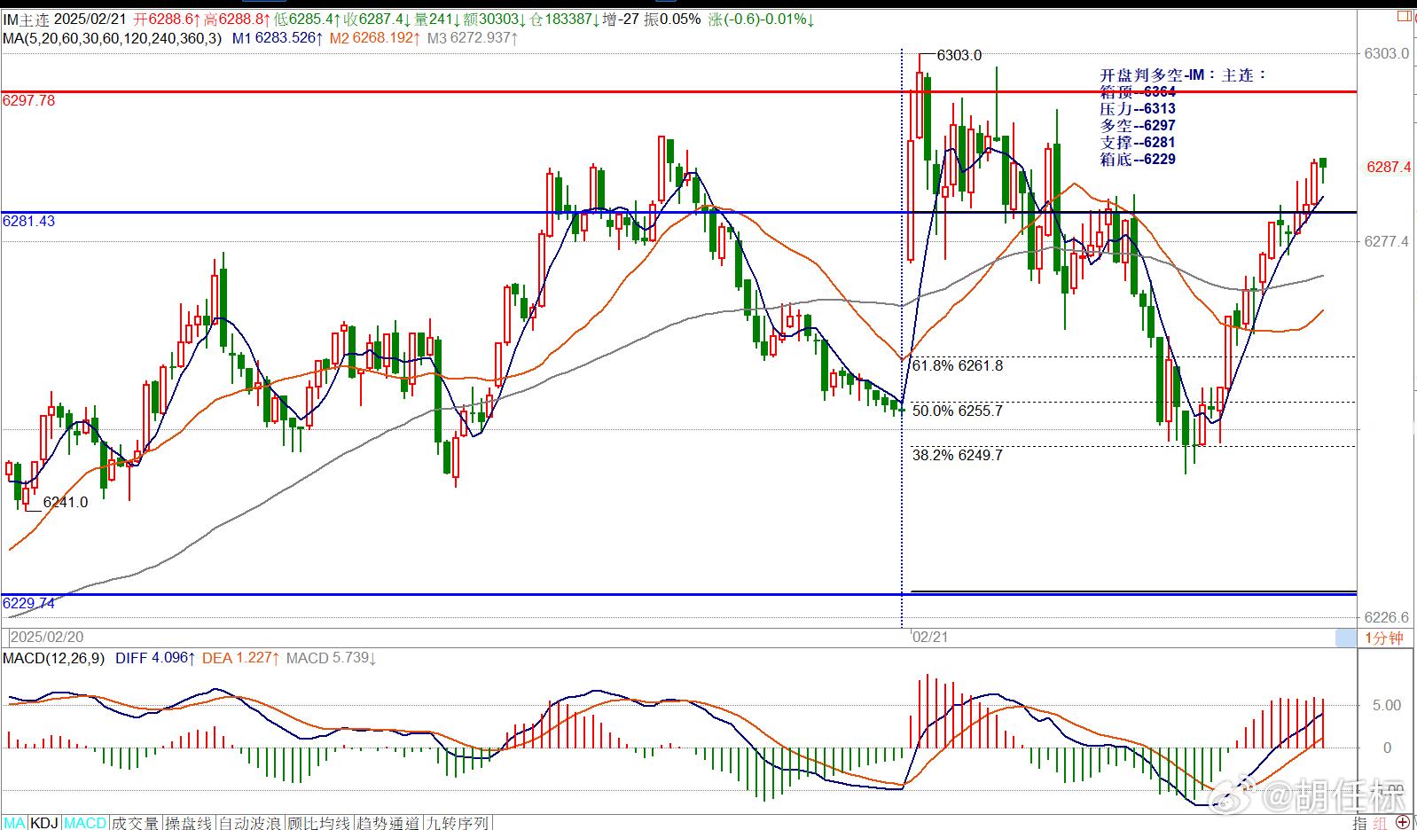Switch to the KDJ indicator tab
Screen dimensions: 1417x830
(x=45, y=823)
